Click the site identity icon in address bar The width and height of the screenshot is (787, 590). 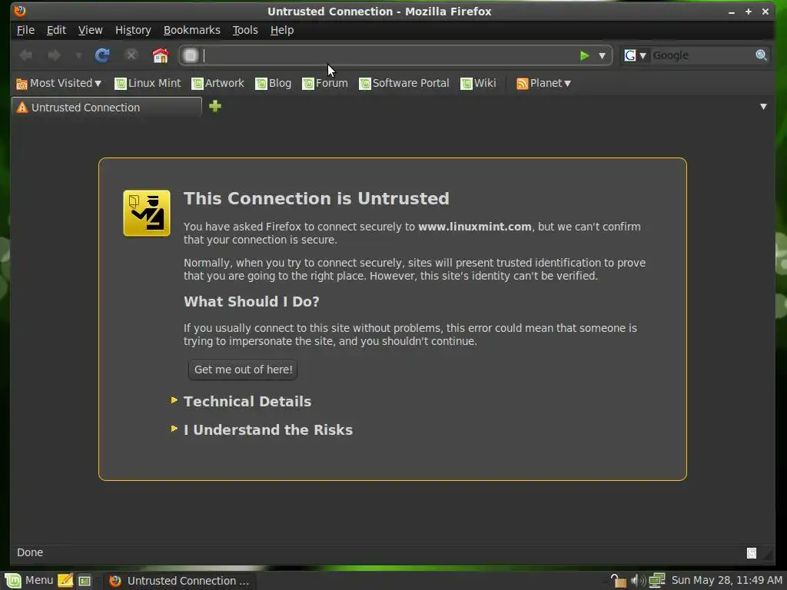click(x=191, y=55)
